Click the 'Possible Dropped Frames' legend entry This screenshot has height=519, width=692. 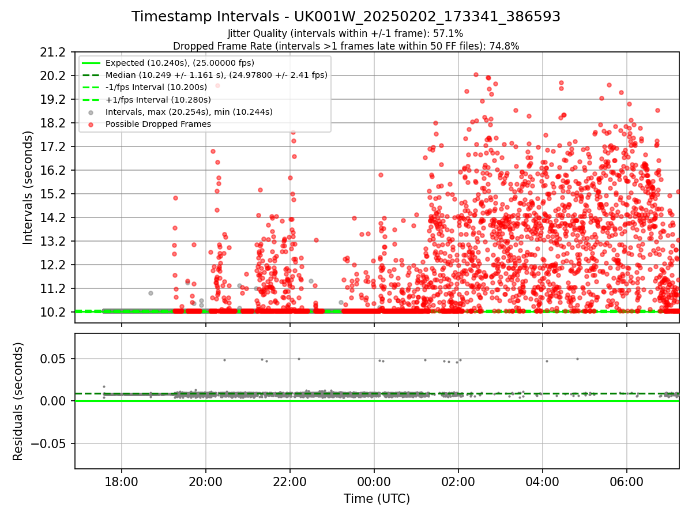[158, 124]
